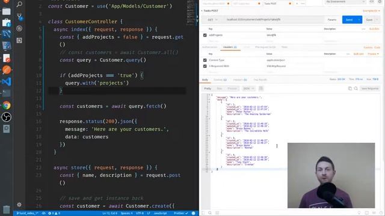385x216 pixels.
Task: Show errors and warnings in status bar
Action: [54, 214]
